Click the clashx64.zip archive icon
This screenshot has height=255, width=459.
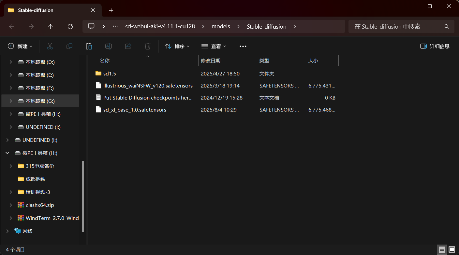click(21, 205)
